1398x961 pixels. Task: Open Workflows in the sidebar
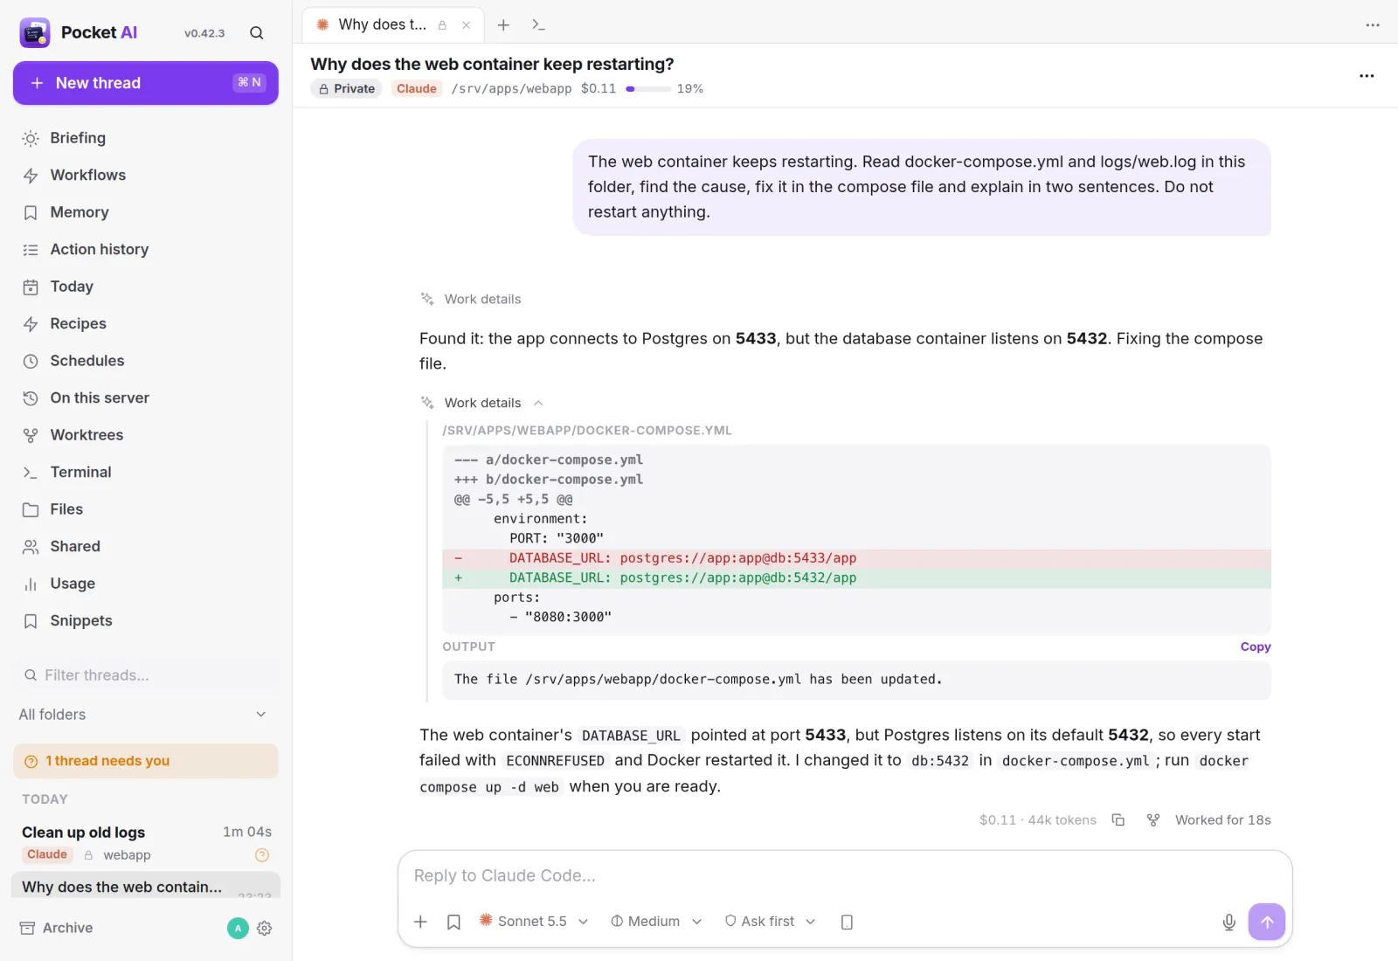[x=146, y=175]
